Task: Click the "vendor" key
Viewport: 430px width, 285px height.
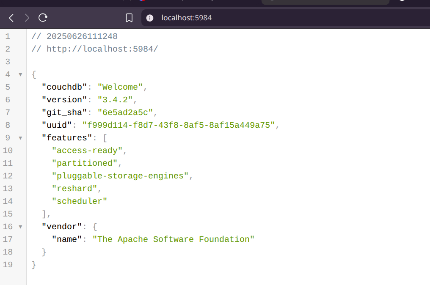Action: click(62, 226)
